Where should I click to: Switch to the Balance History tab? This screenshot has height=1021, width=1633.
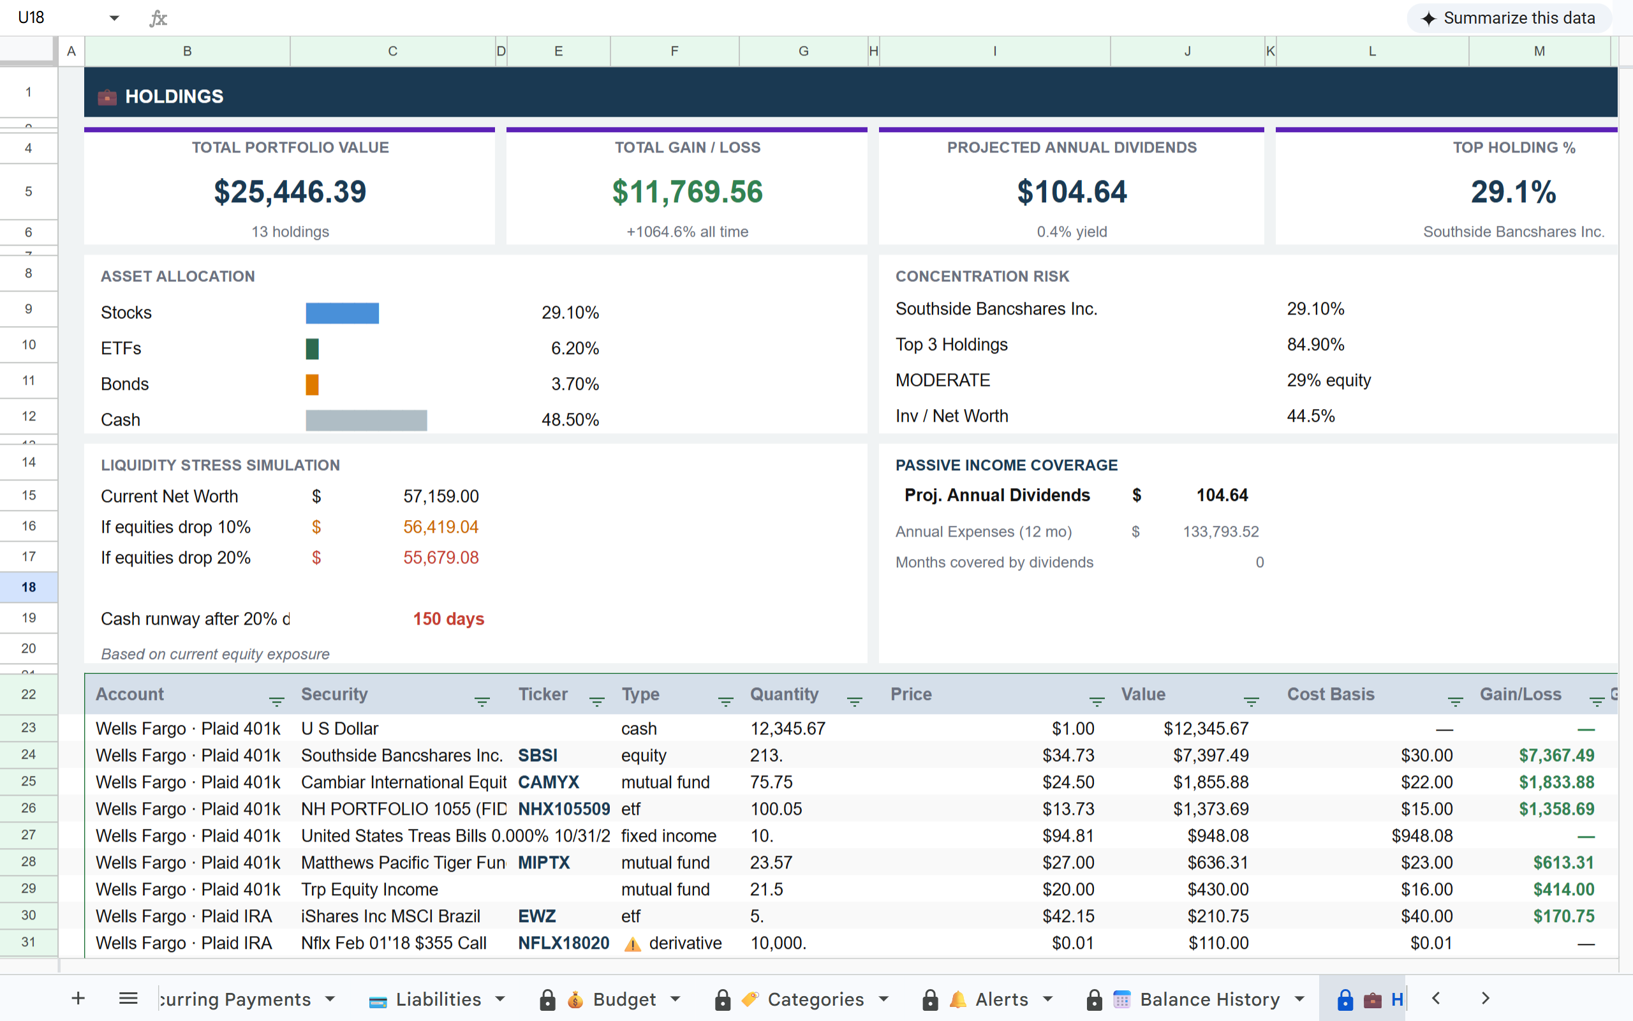coord(1210,999)
